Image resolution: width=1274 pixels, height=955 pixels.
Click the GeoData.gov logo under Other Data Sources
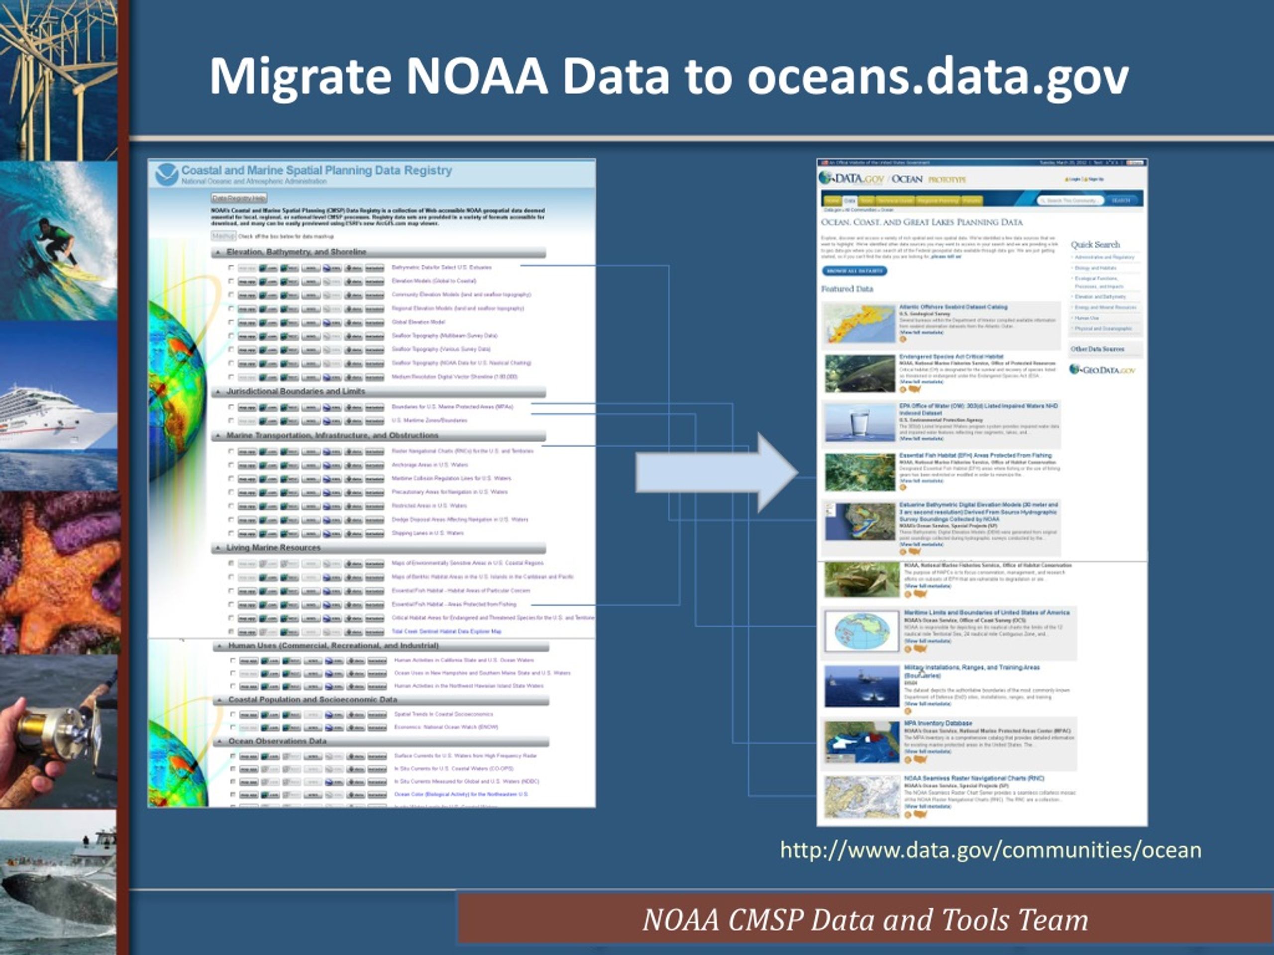pyautogui.click(x=1102, y=370)
